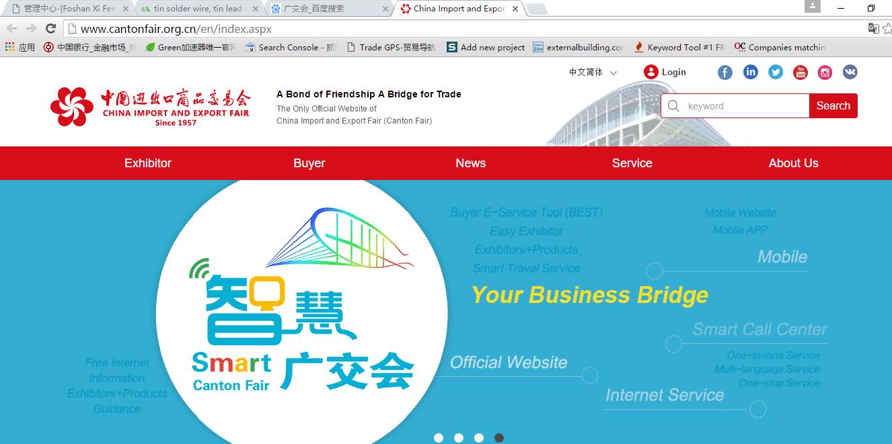
Task: Click the magnifier icon in search box
Action: coord(673,106)
